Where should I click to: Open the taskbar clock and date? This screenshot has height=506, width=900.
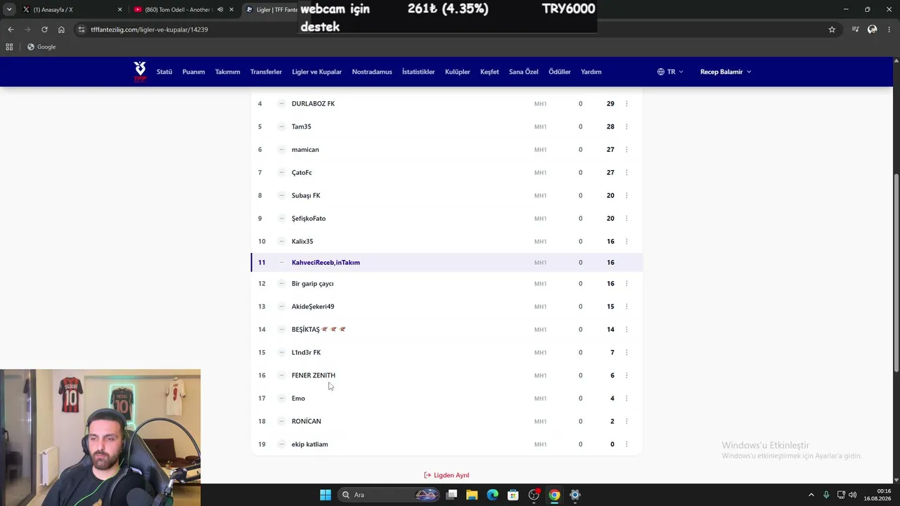877,495
